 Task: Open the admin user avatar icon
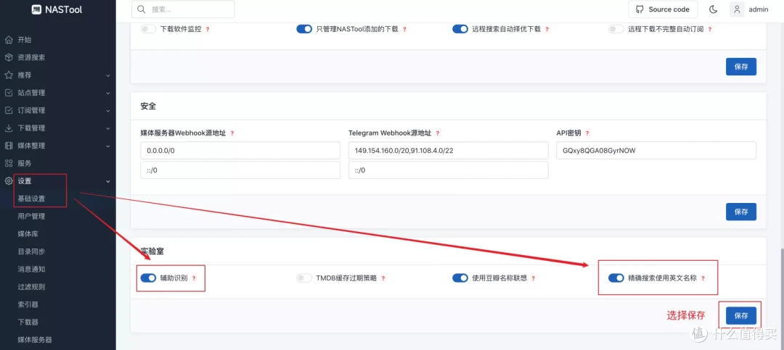click(x=737, y=9)
